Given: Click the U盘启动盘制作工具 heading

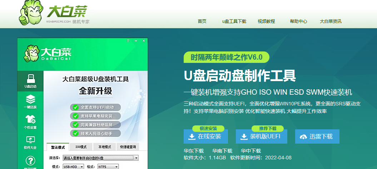Looking at the screenshot, I should coord(240,75).
